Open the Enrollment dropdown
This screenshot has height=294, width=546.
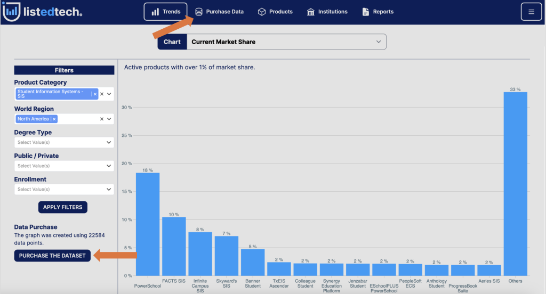pyautogui.click(x=64, y=189)
